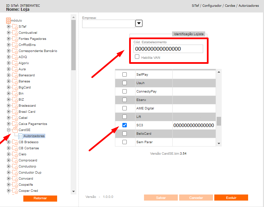Expand the Convcard tree node
This screenshot has height=207, width=264.
tap(8, 178)
